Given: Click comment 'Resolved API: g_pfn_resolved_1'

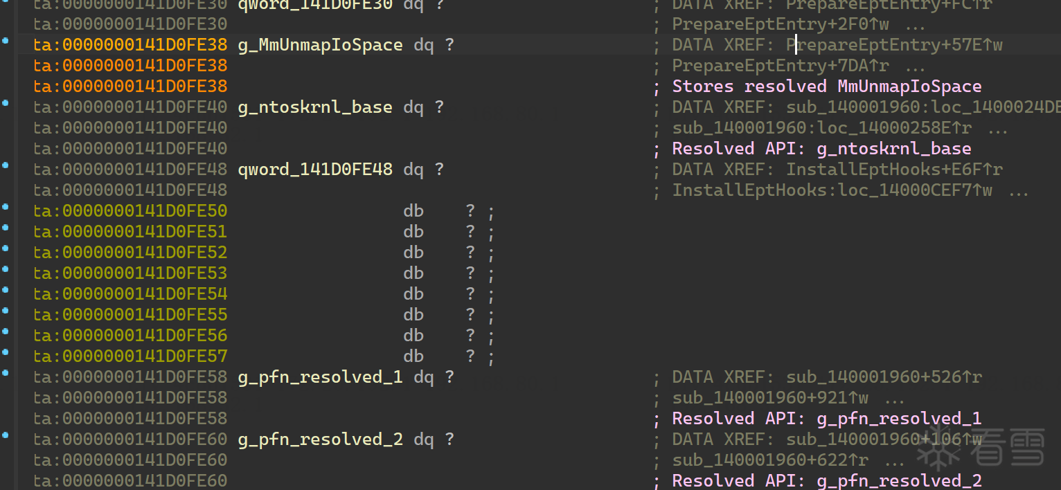Looking at the screenshot, I should pos(827,419).
